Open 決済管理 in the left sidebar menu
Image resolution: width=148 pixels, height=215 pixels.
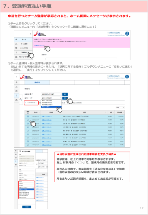23,52
